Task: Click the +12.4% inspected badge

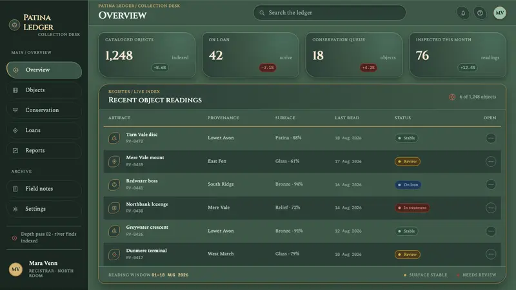Action: (x=468, y=68)
